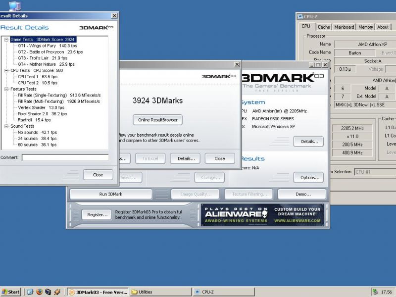The width and height of the screenshot is (396, 297).
Task: Click the Register button
Action: point(97,215)
